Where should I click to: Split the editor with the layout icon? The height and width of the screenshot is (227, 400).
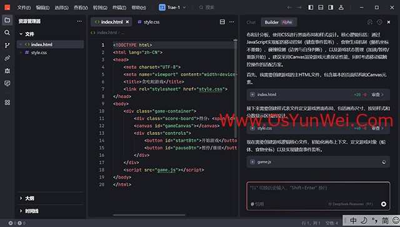coord(222,22)
